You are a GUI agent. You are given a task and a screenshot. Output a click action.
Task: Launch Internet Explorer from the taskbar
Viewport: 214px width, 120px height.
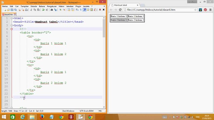(22, 117)
